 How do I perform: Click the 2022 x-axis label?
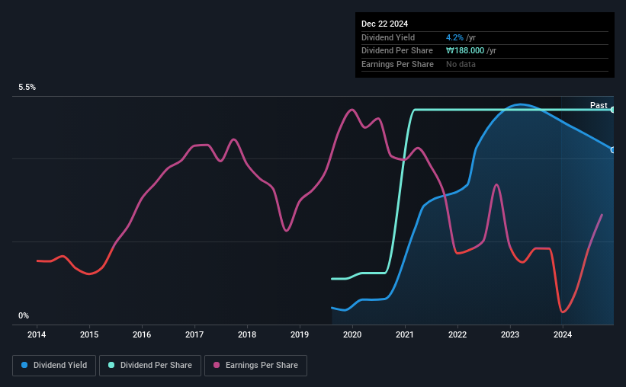point(457,334)
